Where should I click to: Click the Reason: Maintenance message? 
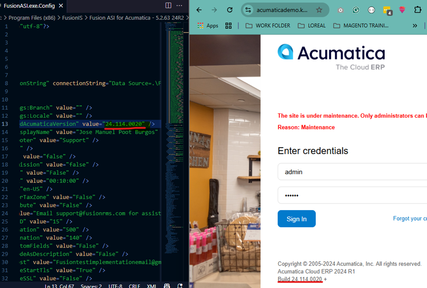click(x=306, y=127)
